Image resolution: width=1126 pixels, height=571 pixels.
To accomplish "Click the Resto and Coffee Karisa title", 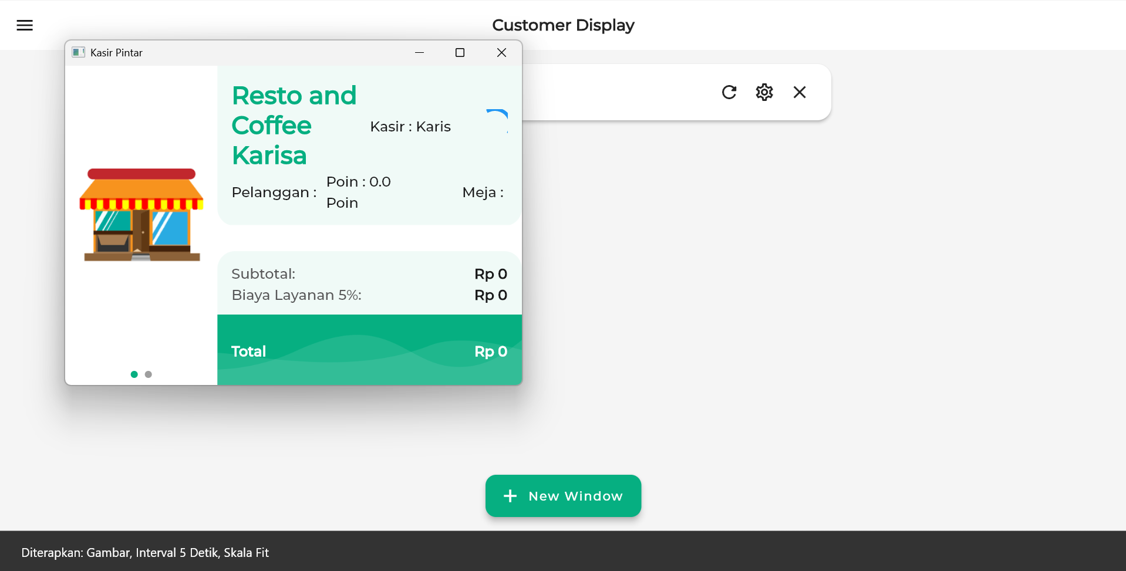I will coord(294,126).
